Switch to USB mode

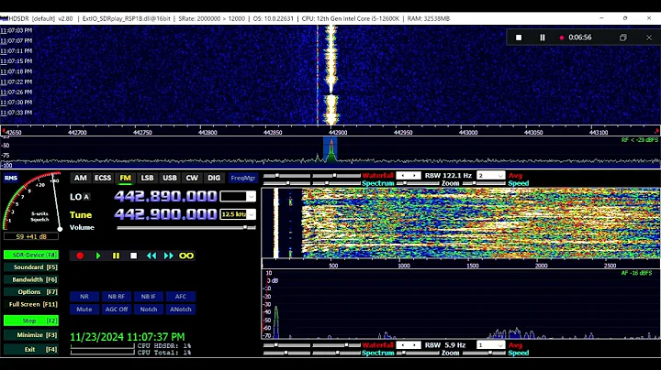(x=170, y=178)
